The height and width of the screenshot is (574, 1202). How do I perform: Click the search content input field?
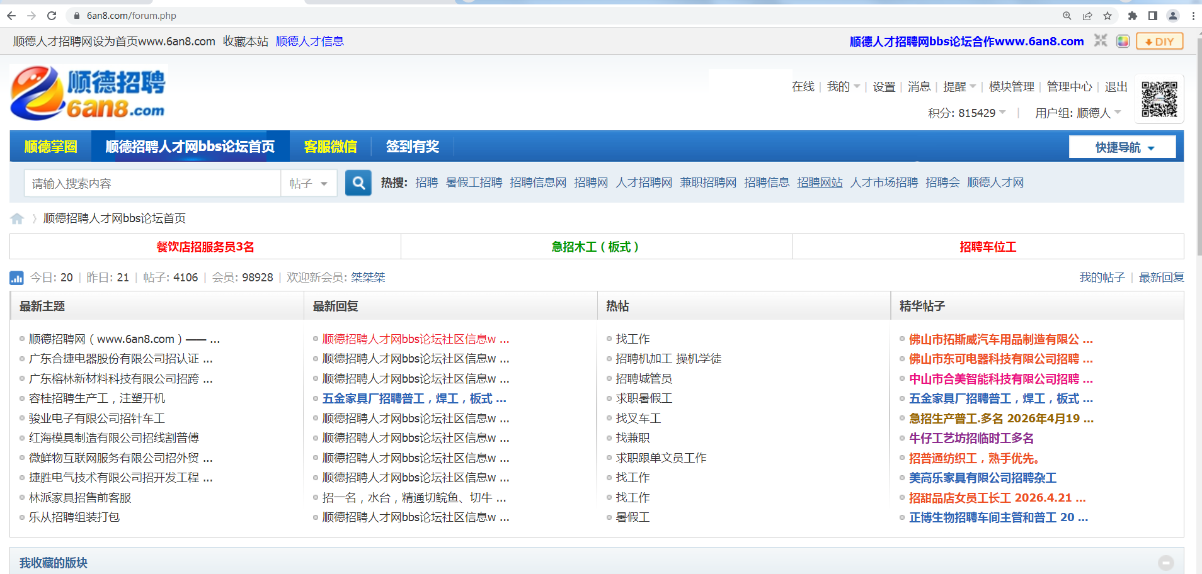click(x=152, y=184)
